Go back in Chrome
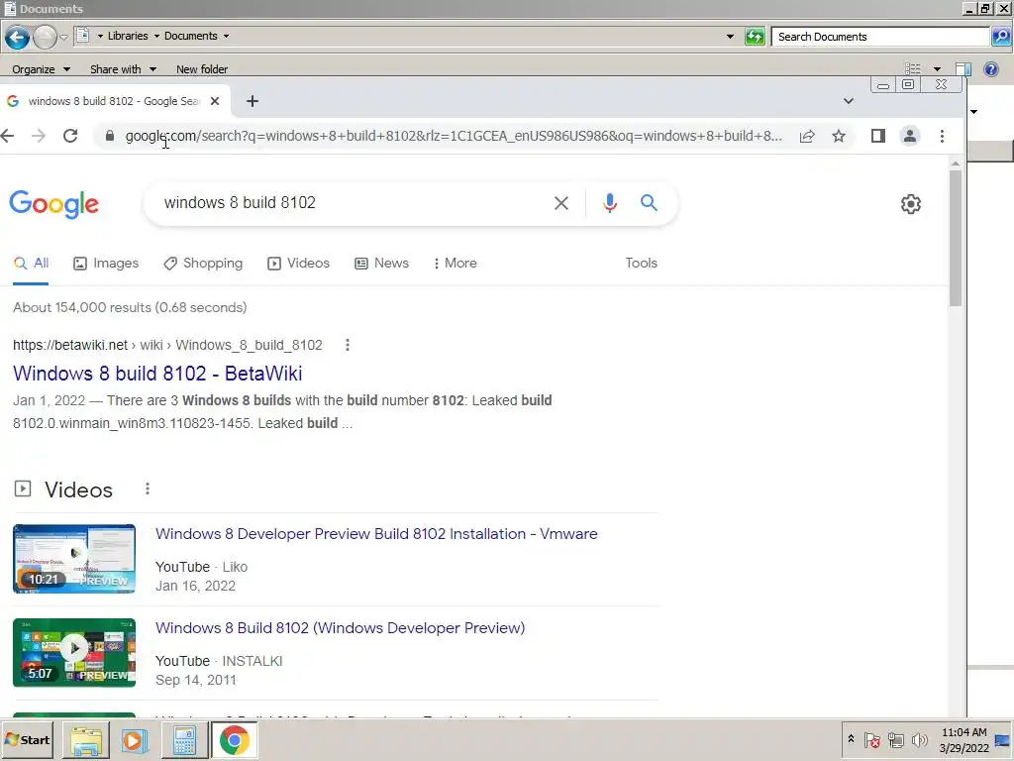The width and height of the screenshot is (1014, 761). click(x=7, y=136)
